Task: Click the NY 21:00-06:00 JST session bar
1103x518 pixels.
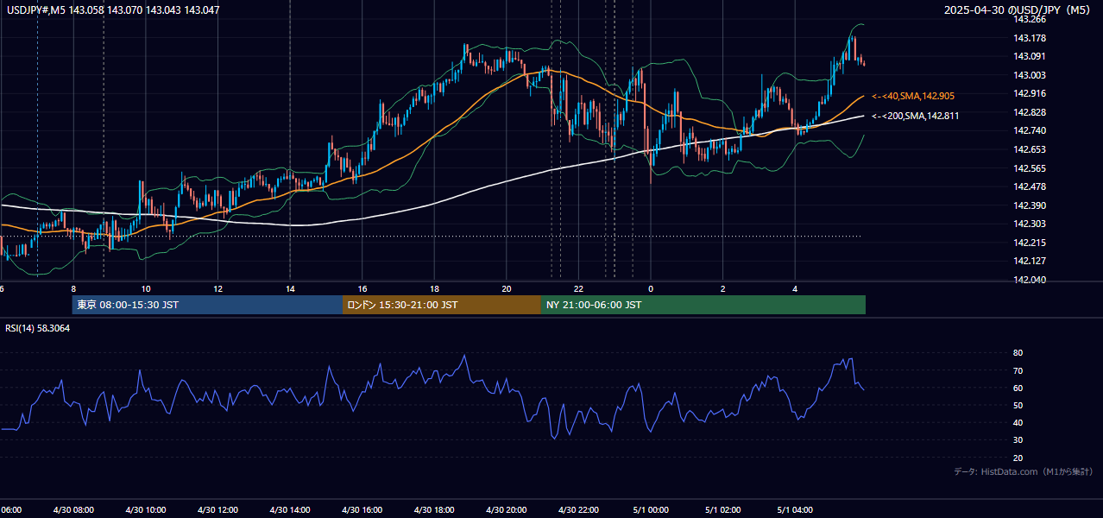Action: 703,305
